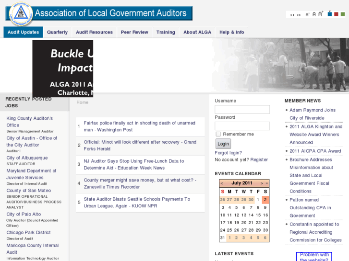Open Maryland Department of Juvenile Services job
This screenshot has width=349, height=261.
(31, 174)
